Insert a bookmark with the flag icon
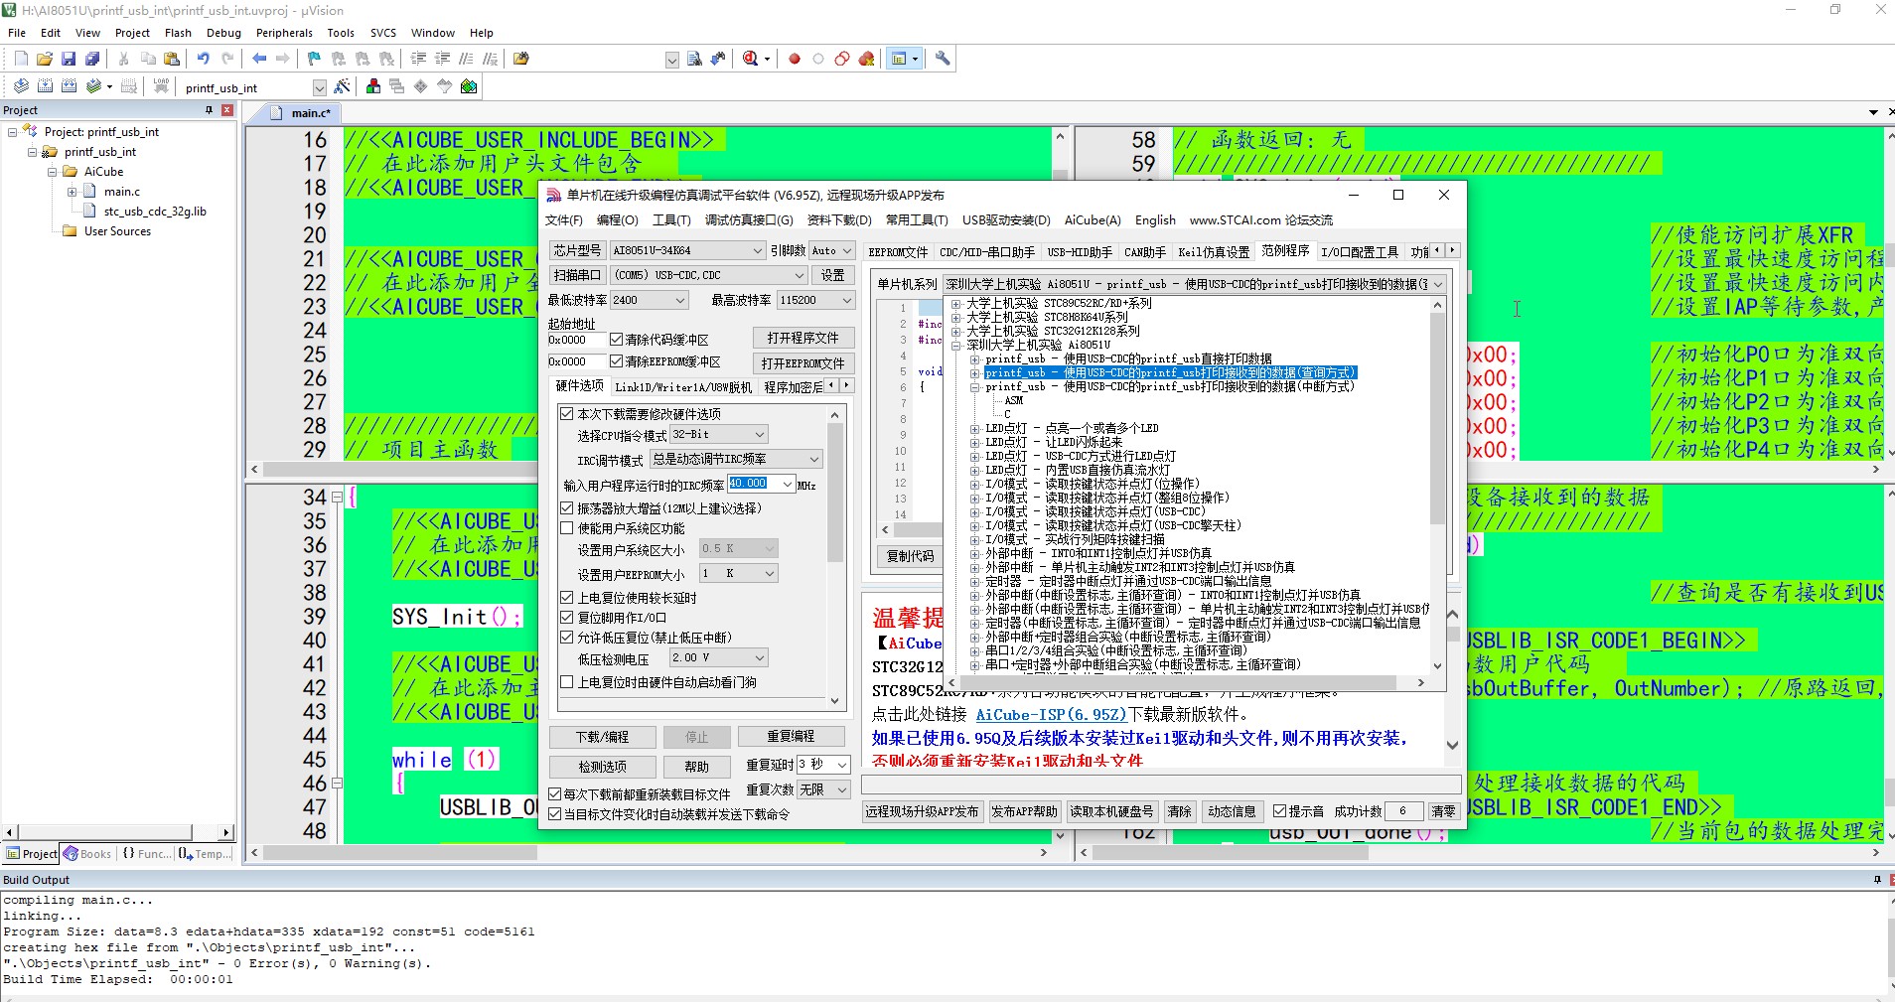 click(x=314, y=59)
